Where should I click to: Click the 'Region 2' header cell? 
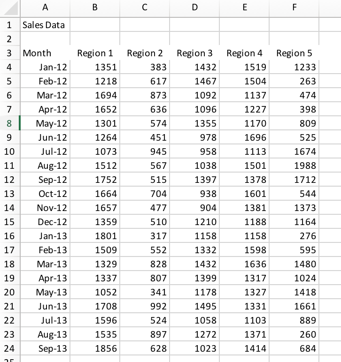(x=145, y=53)
